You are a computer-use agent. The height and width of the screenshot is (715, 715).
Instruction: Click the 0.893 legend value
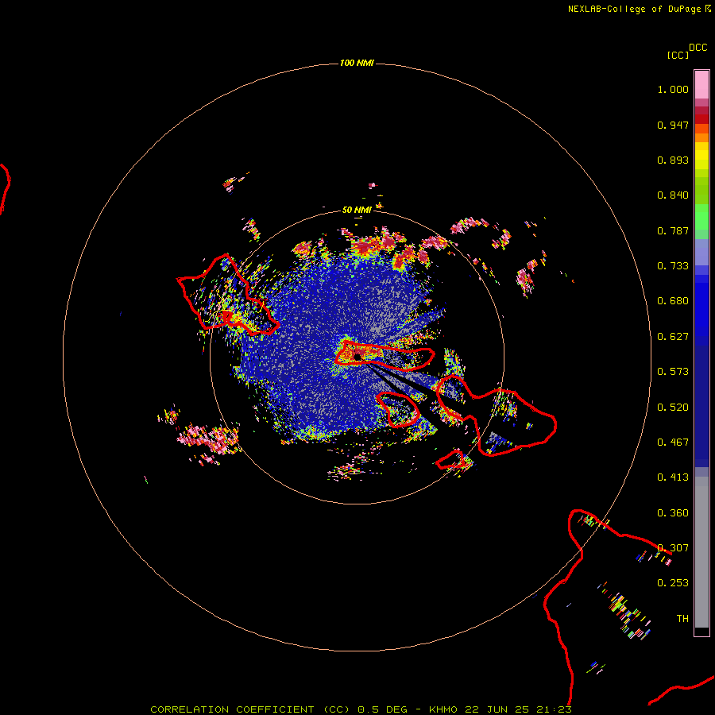673,160
